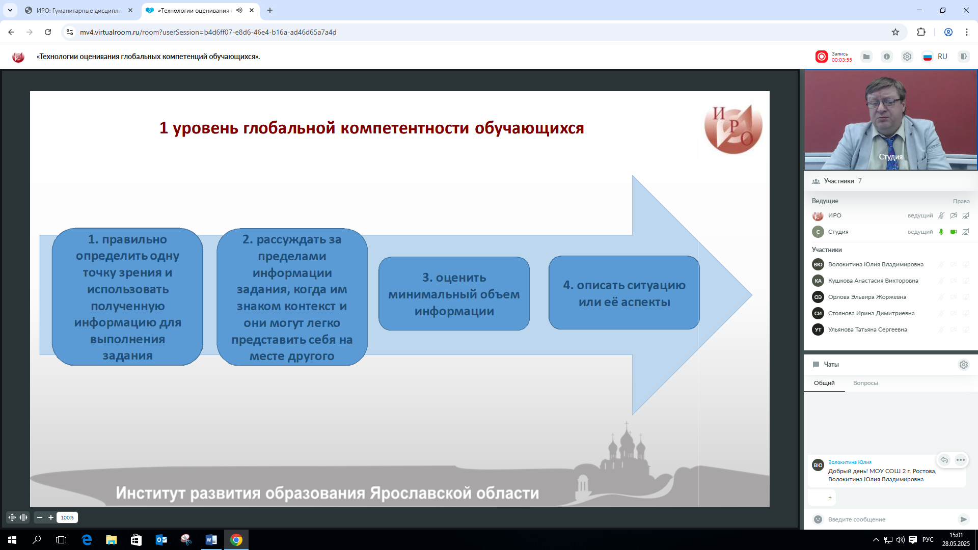Open the volume control in system tray

click(x=900, y=540)
